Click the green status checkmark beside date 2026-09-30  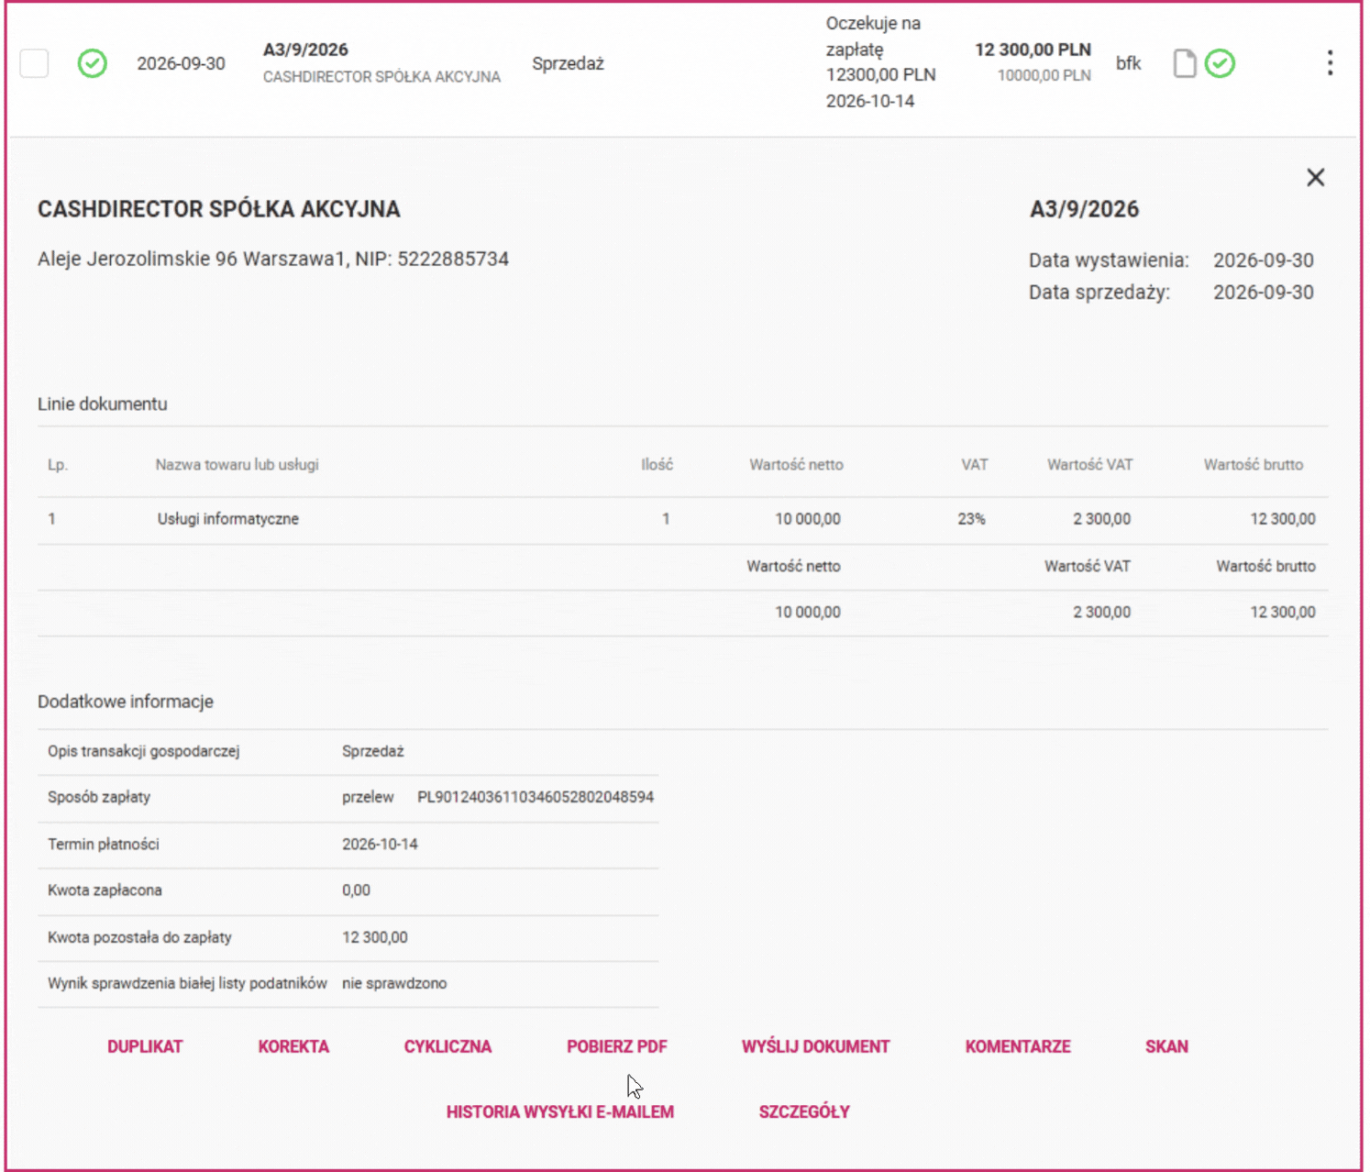pos(92,63)
